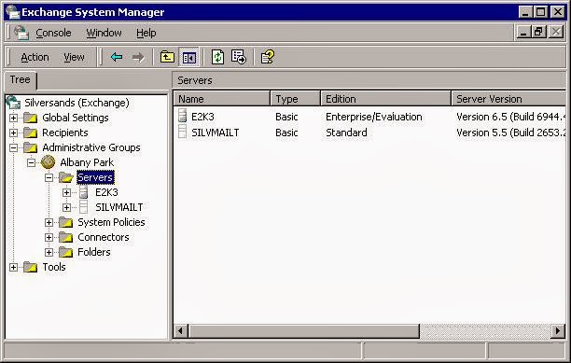The image size is (571, 363).
Task: Expand the Connectors node
Action: point(49,237)
